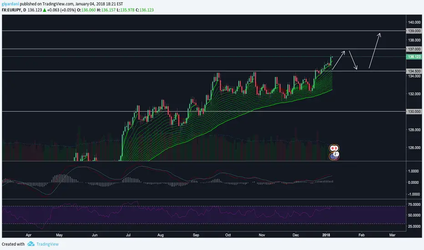The height and width of the screenshot is (250, 424).
Task: Click the MACD -1.0000 scale value
Action: pos(413,195)
